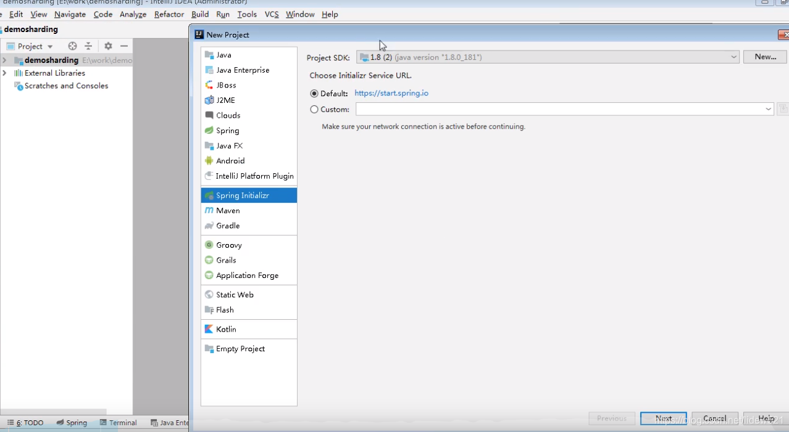
Task: Open the Edit menu
Action: coord(16,14)
